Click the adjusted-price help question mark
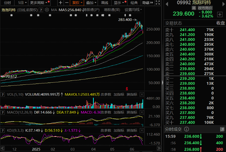Screen dimensions: 226x152 pos(41,10)
